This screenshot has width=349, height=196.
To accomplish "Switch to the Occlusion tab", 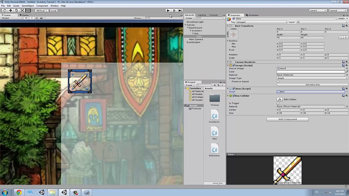I will coord(252,15).
